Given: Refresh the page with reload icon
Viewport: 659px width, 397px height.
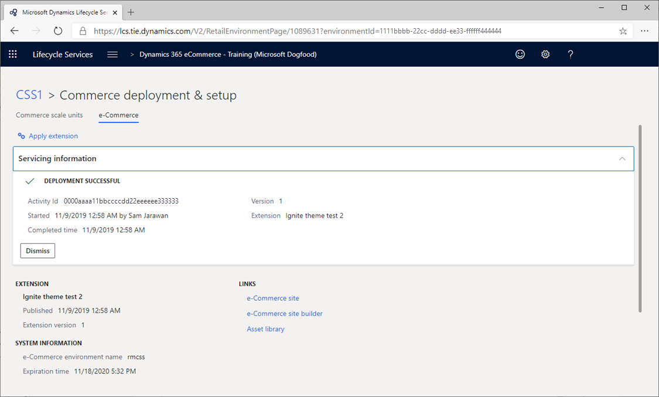Looking at the screenshot, I should coord(56,30).
